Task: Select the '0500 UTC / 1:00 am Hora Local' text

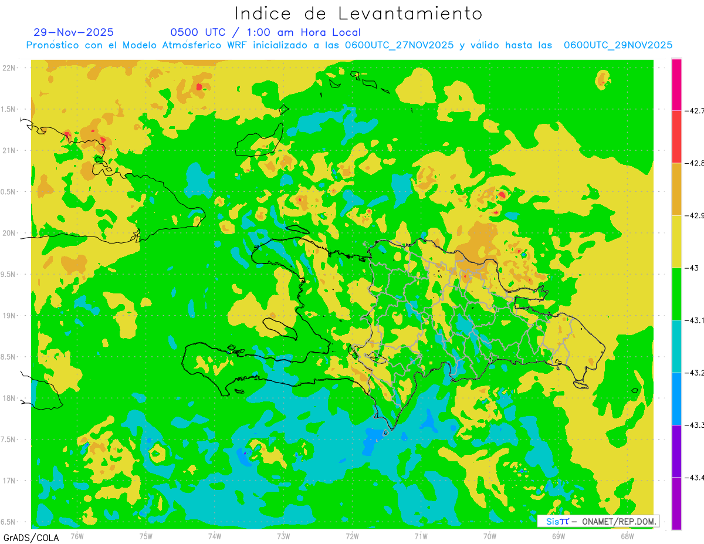Action: (x=266, y=32)
